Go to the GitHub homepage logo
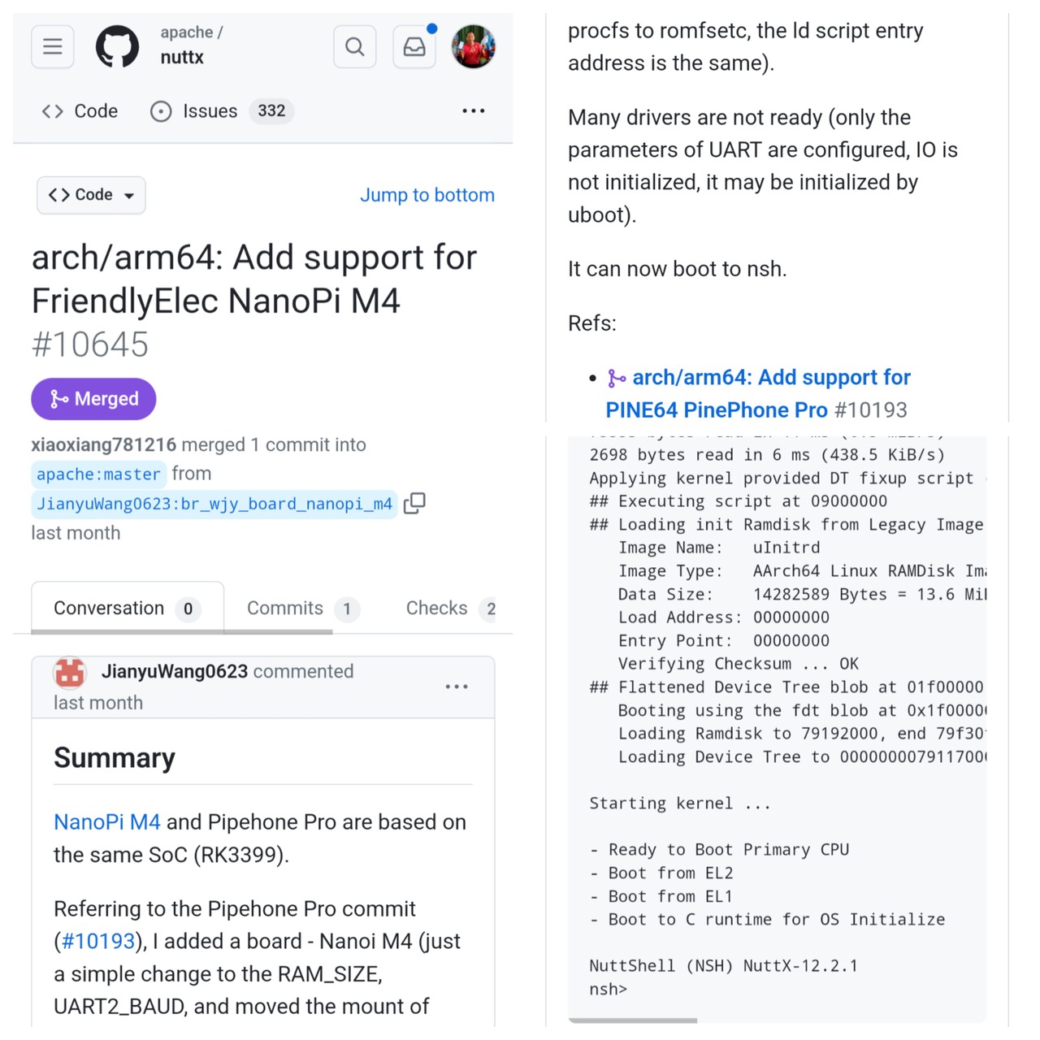 pos(118,46)
